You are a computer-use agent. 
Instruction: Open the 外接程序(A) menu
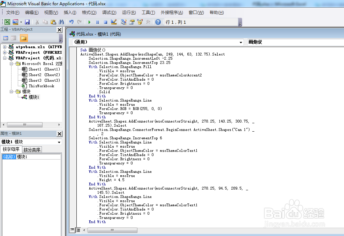coord(172,13)
